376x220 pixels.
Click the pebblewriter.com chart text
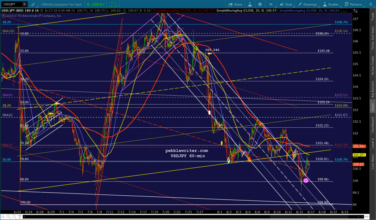(187, 150)
